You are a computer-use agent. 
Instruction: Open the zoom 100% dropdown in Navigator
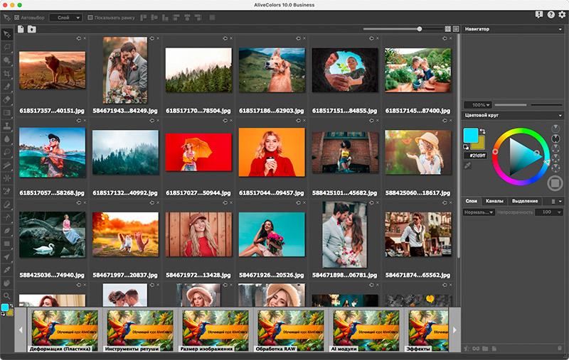(477, 104)
